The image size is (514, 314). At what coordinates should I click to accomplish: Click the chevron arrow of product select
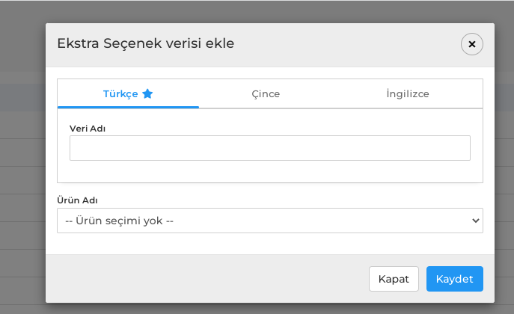tap(475, 221)
